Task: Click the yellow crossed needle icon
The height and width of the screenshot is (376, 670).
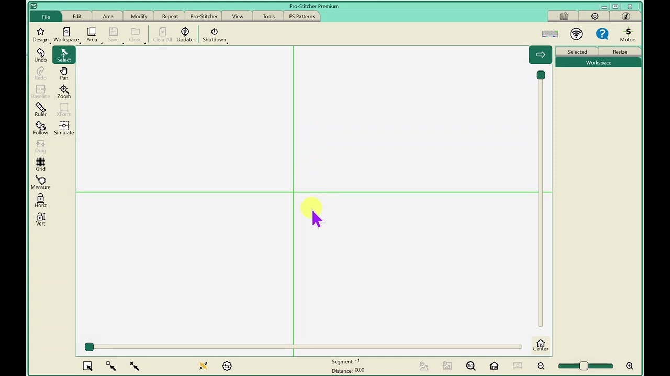Action: [x=203, y=366]
